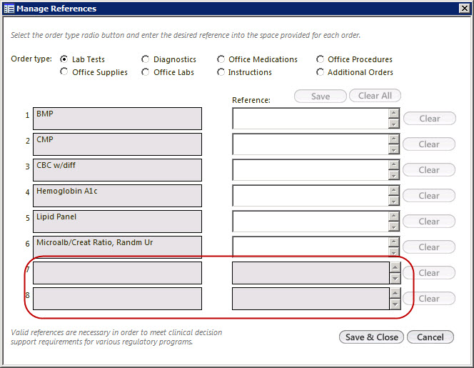Clear the Lipid Panel reference
This screenshot has height=368, width=474.
pyautogui.click(x=429, y=222)
